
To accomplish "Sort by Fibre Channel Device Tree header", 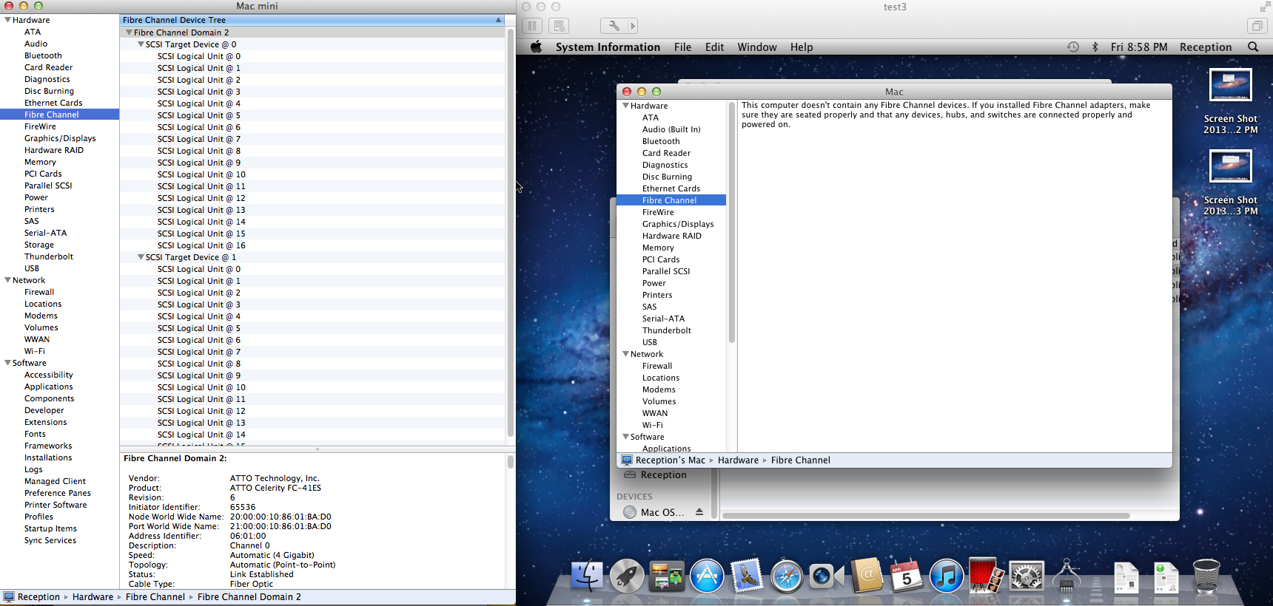I will (x=312, y=20).
